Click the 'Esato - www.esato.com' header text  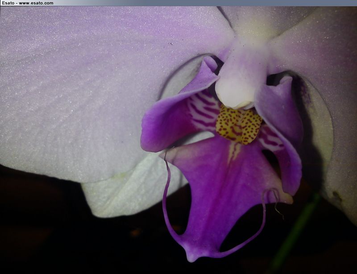[x=28, y=3]
